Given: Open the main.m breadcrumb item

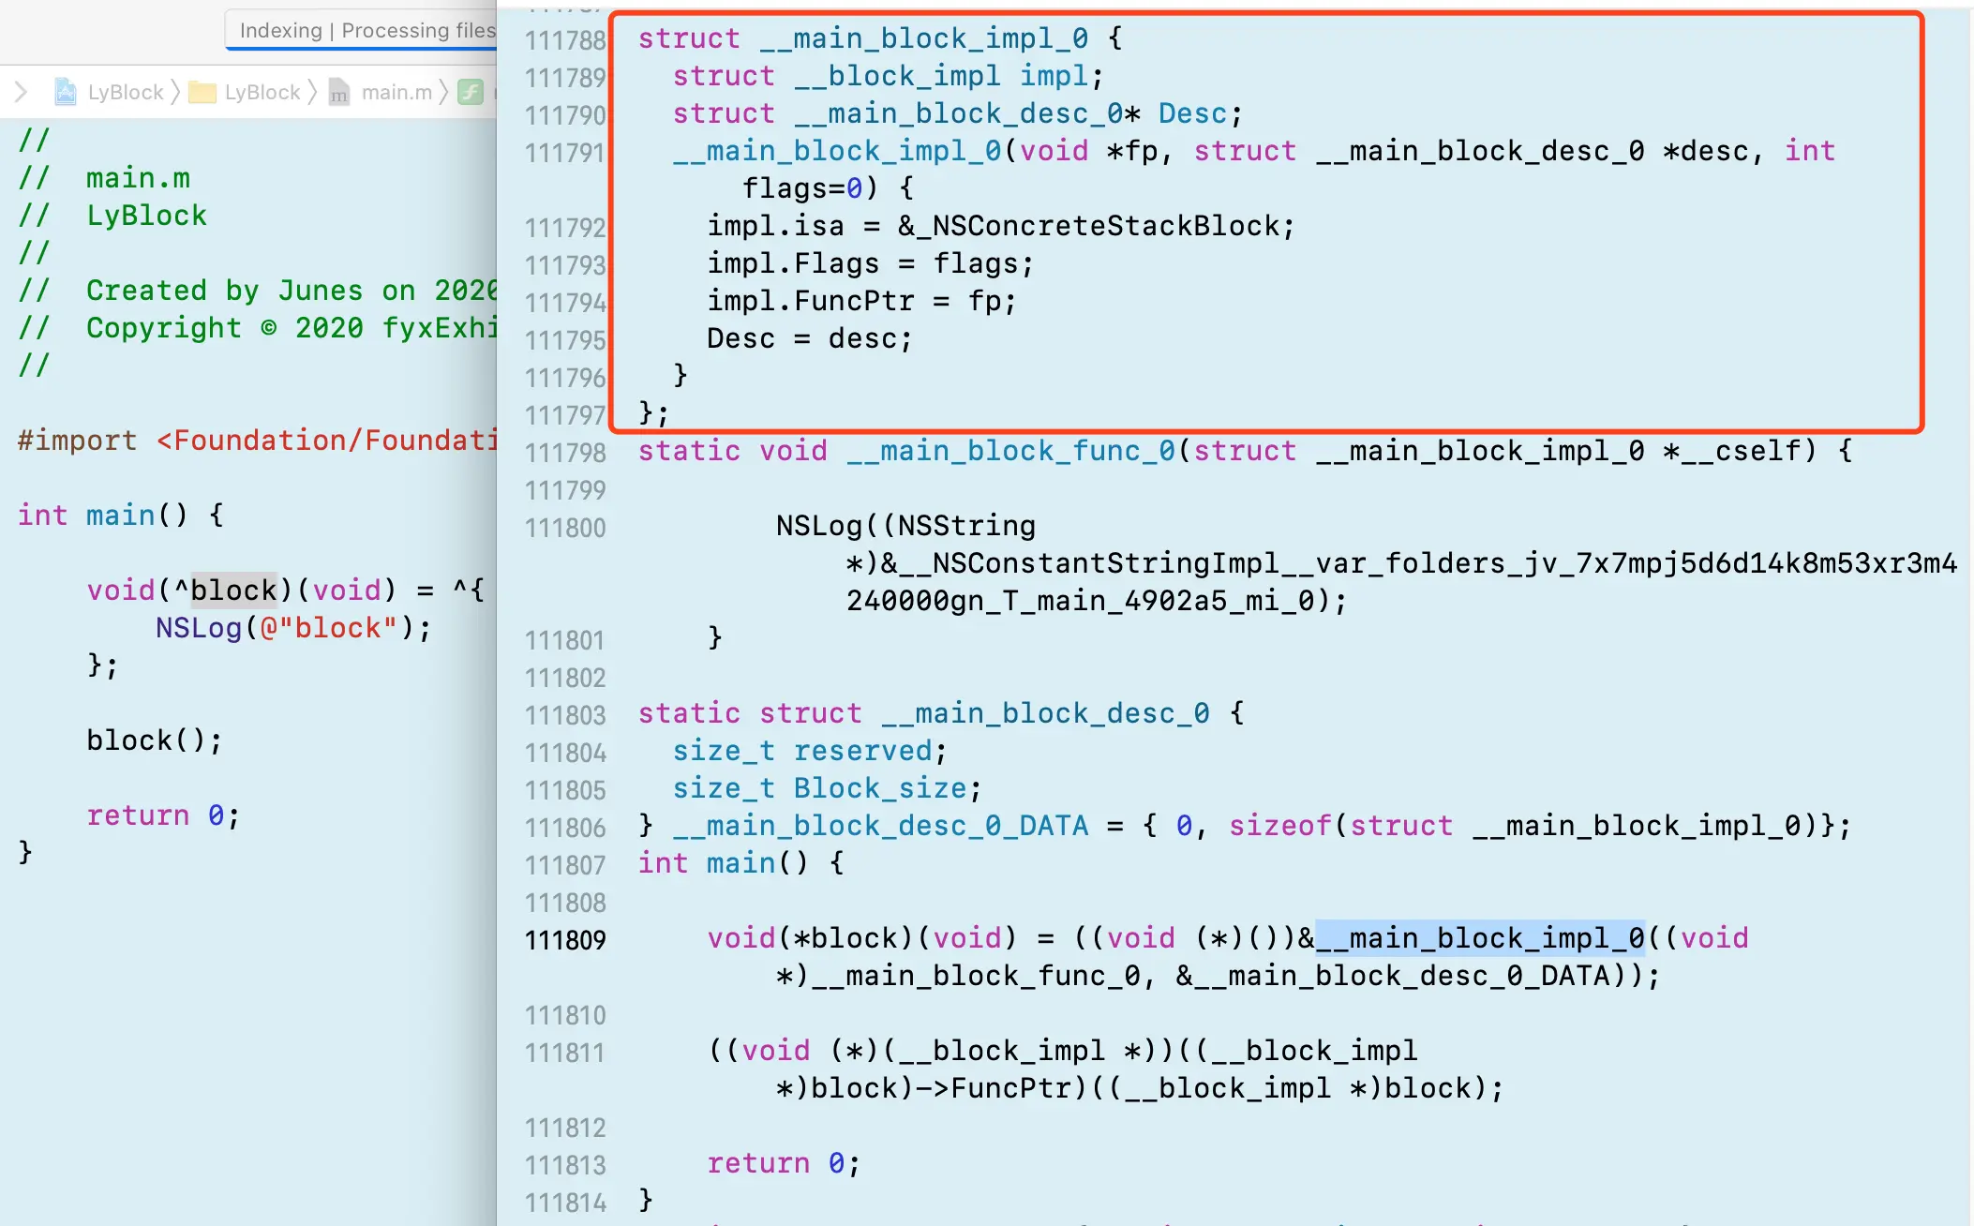Looking at the screenshot, I should [x=396, y=92].
